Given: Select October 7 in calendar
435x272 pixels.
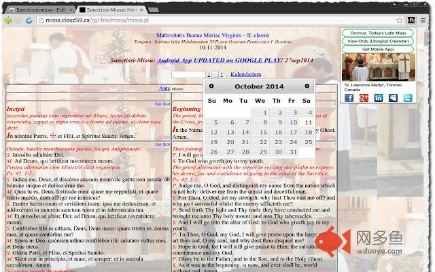Looking at the screenshot, I should [x=244, y=122].
